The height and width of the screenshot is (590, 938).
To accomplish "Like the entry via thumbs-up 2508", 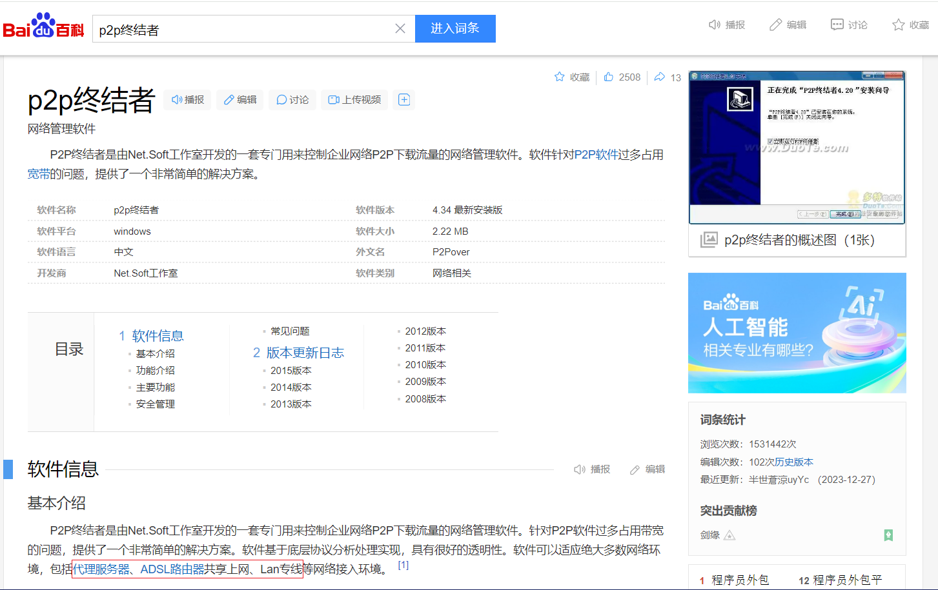I will (x=622, y=77).
